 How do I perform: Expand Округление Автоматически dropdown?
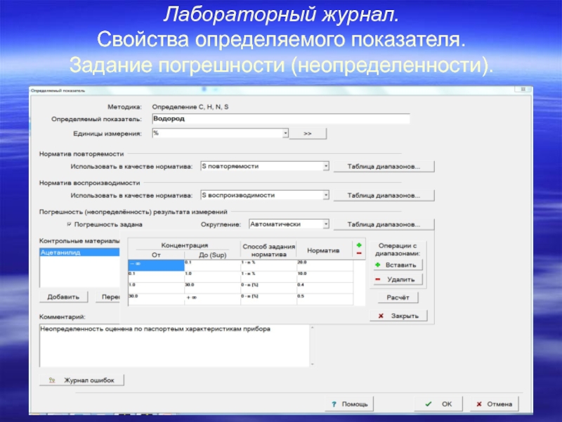[326, 224]
